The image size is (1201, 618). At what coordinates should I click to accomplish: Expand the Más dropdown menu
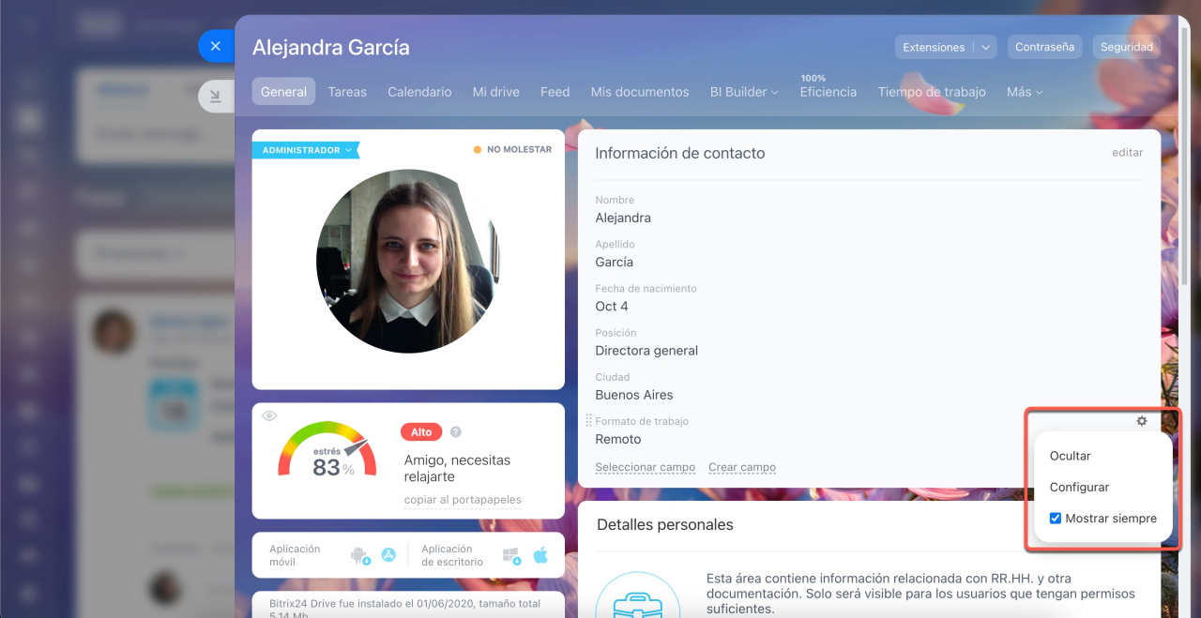click(1025, 92)
